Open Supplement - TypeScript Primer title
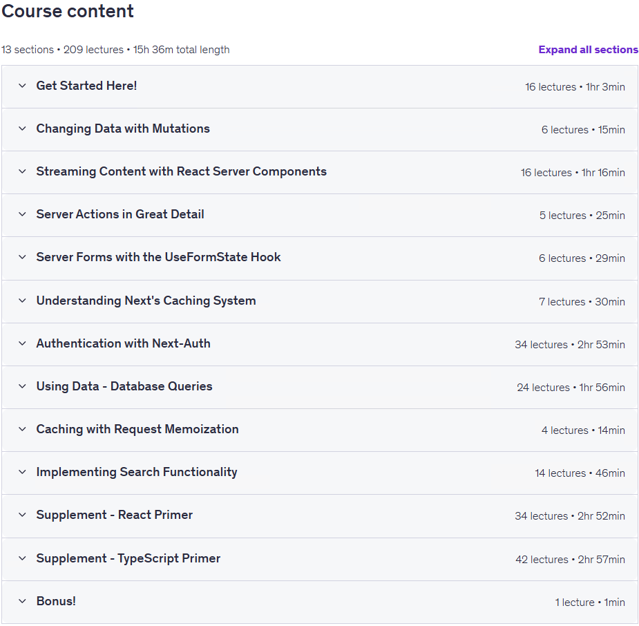 [x=128, y=558]
